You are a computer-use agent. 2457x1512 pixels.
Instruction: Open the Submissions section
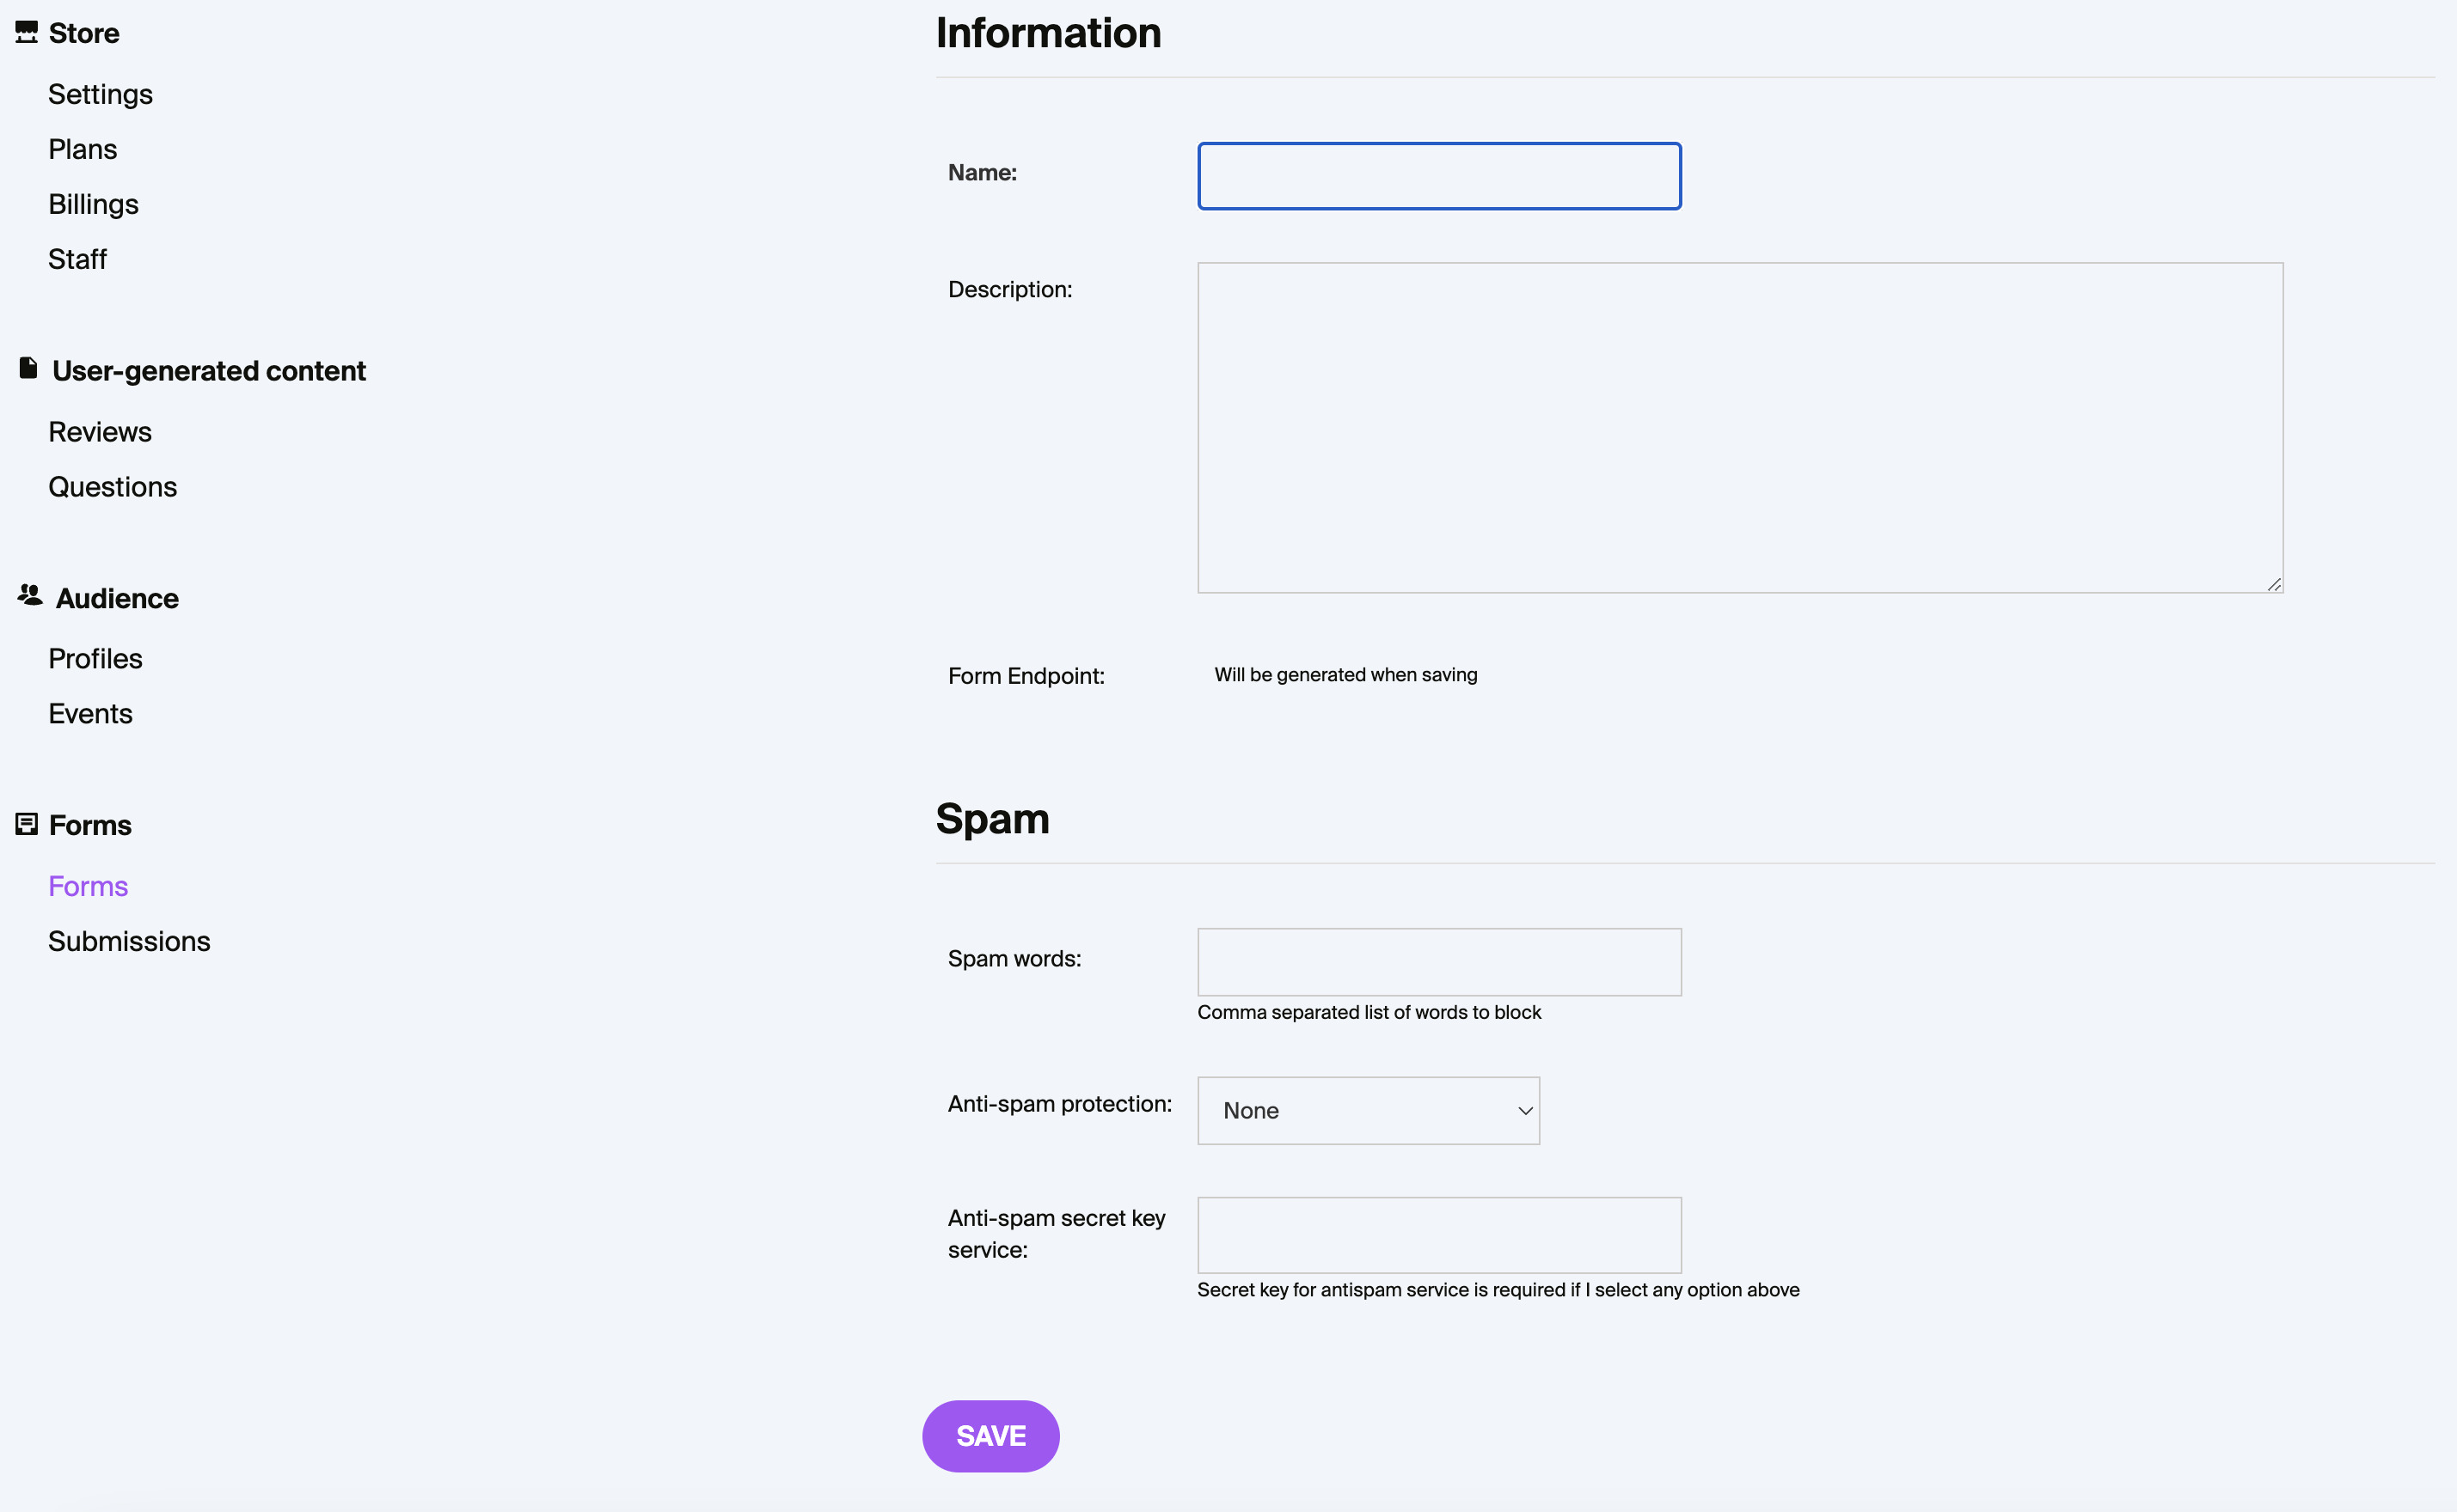click(x=128, y=938)
